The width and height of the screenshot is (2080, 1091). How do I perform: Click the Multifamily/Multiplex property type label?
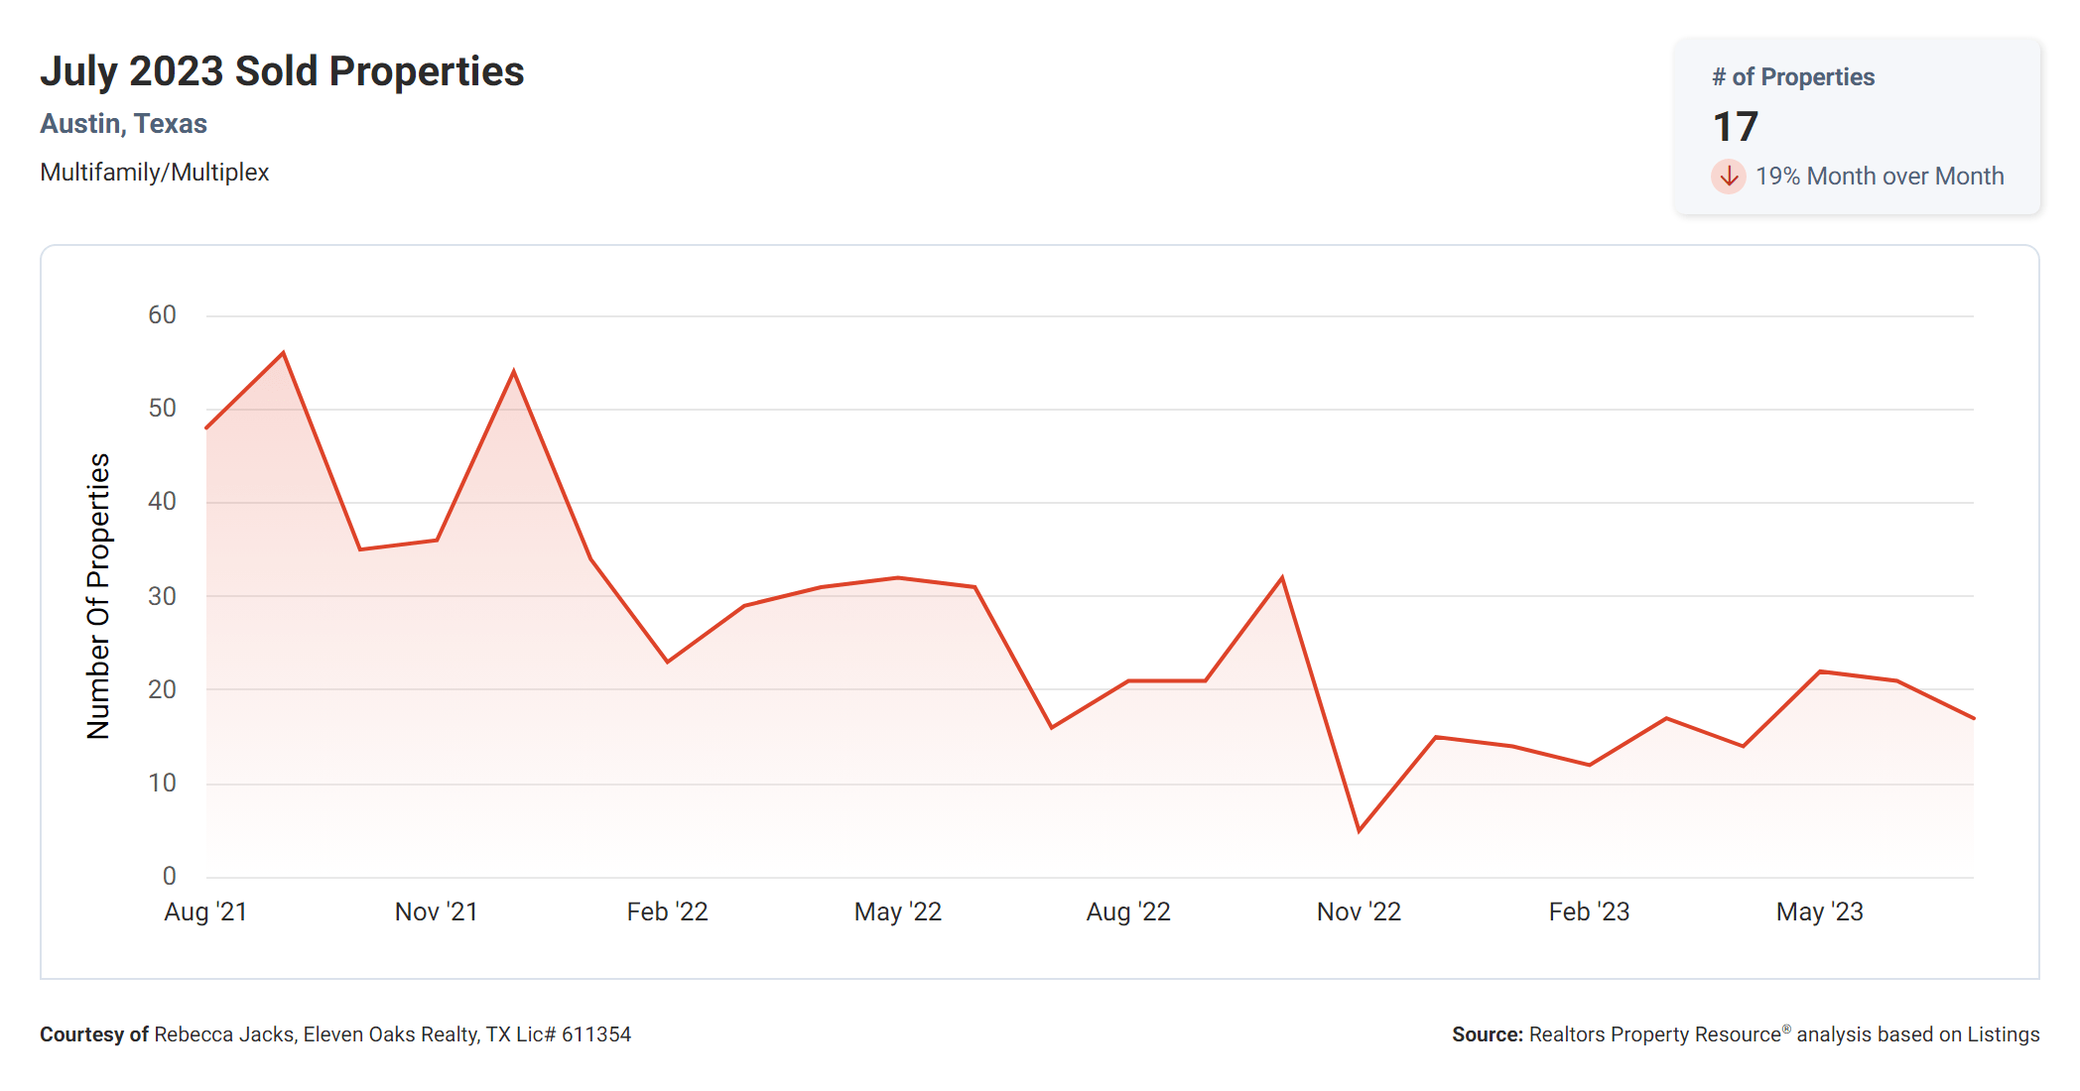click(x=154, y=173)
